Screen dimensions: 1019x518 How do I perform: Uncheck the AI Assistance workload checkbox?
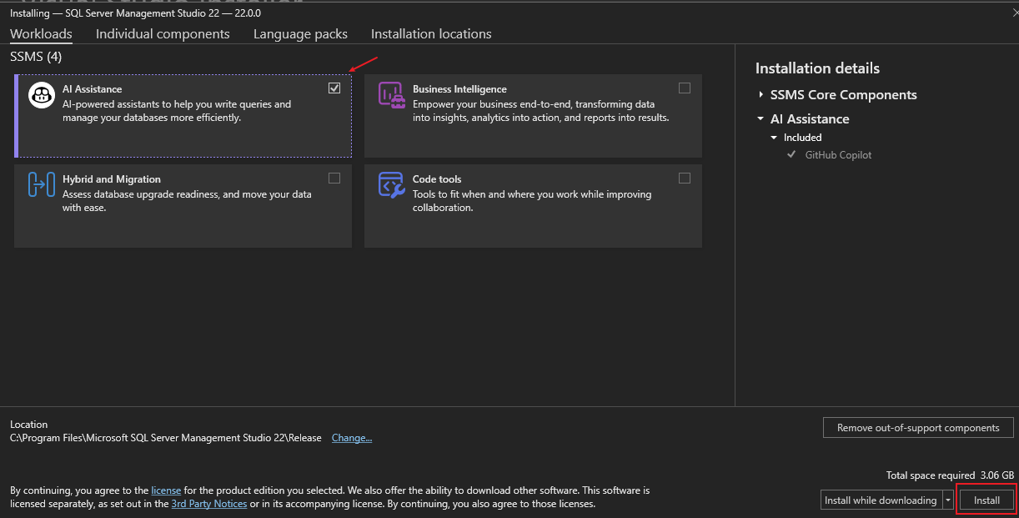334,88
